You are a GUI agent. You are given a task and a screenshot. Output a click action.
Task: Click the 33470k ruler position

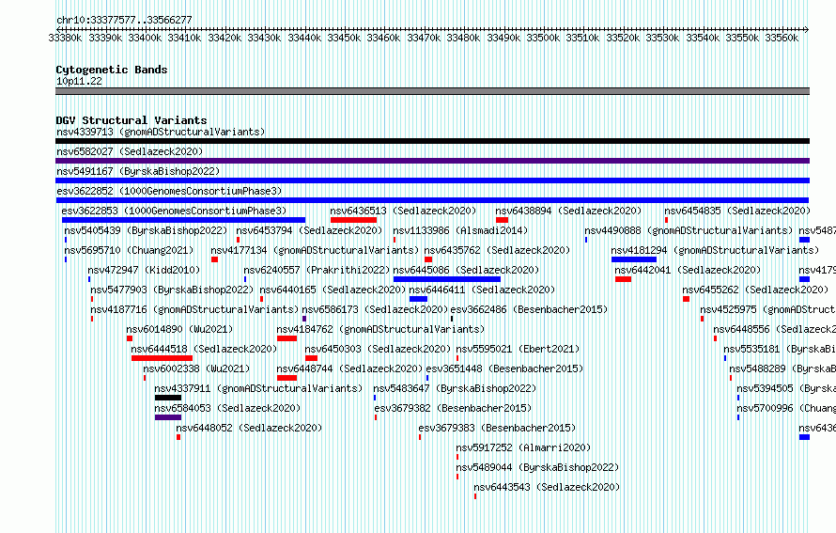(x=424, y=38)
